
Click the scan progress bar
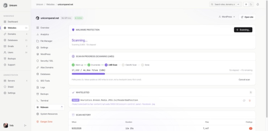162,74
